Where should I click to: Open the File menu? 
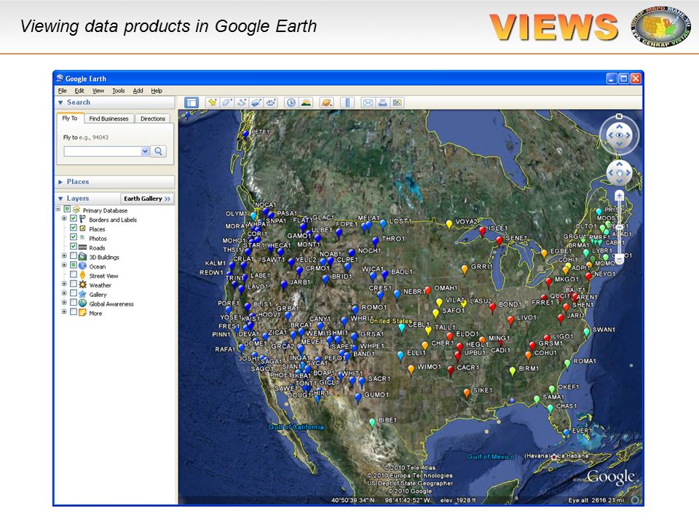click(63, 91)
